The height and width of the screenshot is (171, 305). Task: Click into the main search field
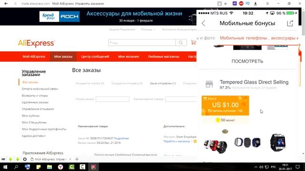click(x=142, y=42)
